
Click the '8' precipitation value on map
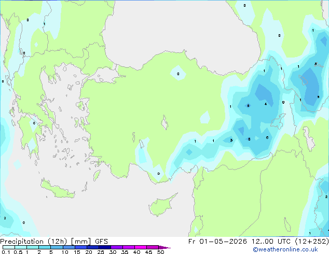pyautogui.click(x=248, y=106)
